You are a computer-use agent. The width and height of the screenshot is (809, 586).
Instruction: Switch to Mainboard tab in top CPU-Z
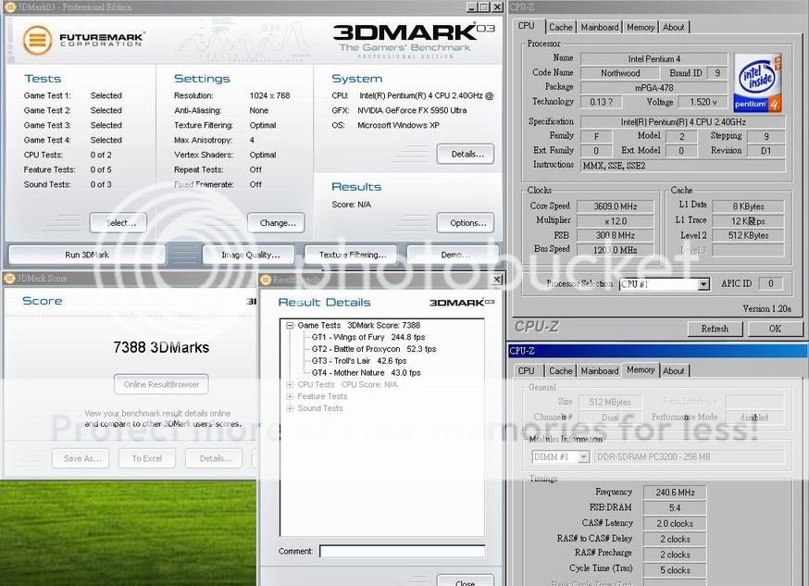pyautogui.click(x=599, y=27)
